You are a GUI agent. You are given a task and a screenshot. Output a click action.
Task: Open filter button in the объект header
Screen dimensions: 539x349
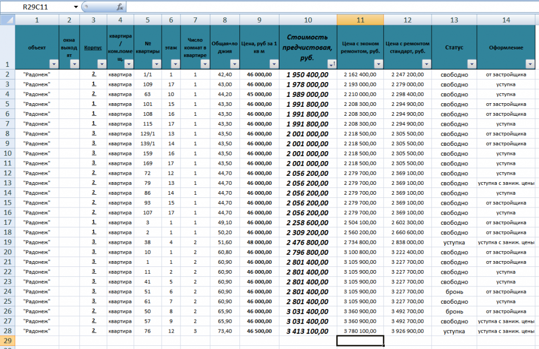tap(53, 64)
